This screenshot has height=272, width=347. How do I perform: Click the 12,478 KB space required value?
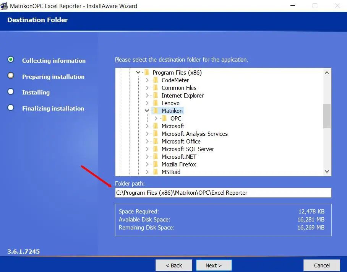311,212
